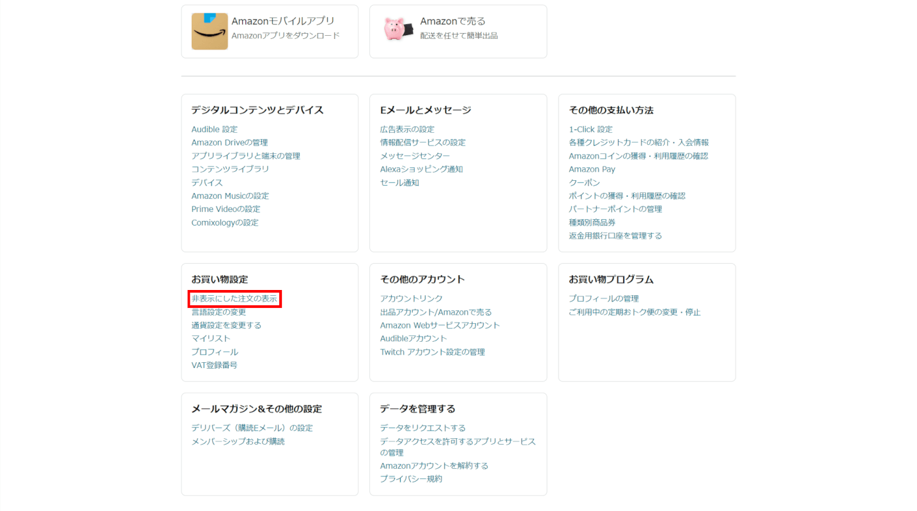917x511 pixels.
Task: Open 情報配信サービスの設定
Action: pos(423,142)
